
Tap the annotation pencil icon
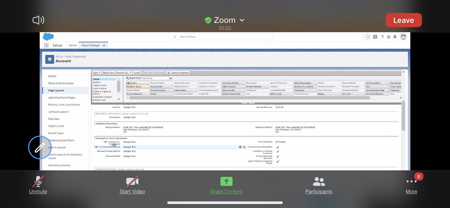point(40,148)
